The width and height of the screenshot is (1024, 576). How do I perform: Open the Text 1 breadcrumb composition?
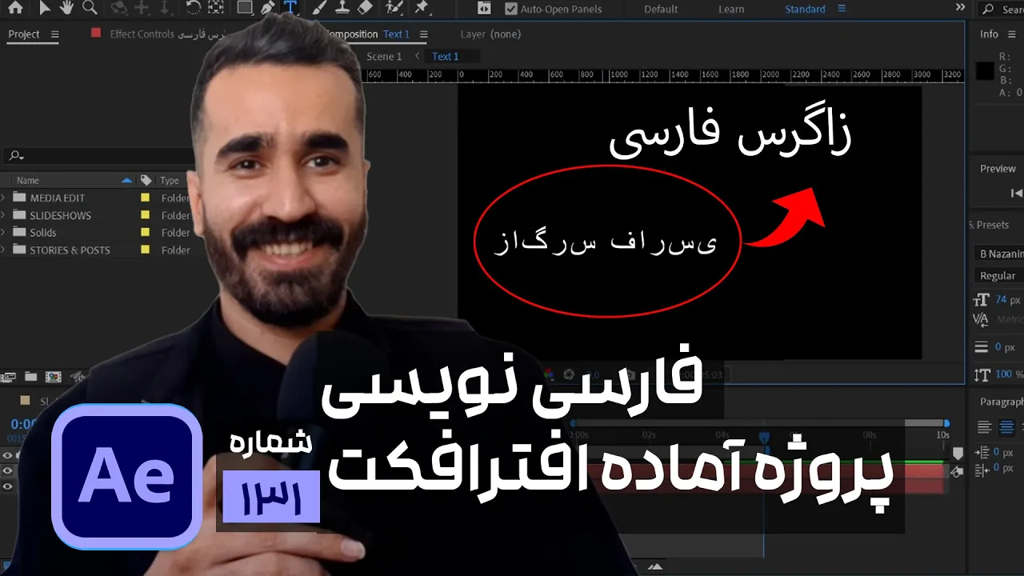click(446, 57)
